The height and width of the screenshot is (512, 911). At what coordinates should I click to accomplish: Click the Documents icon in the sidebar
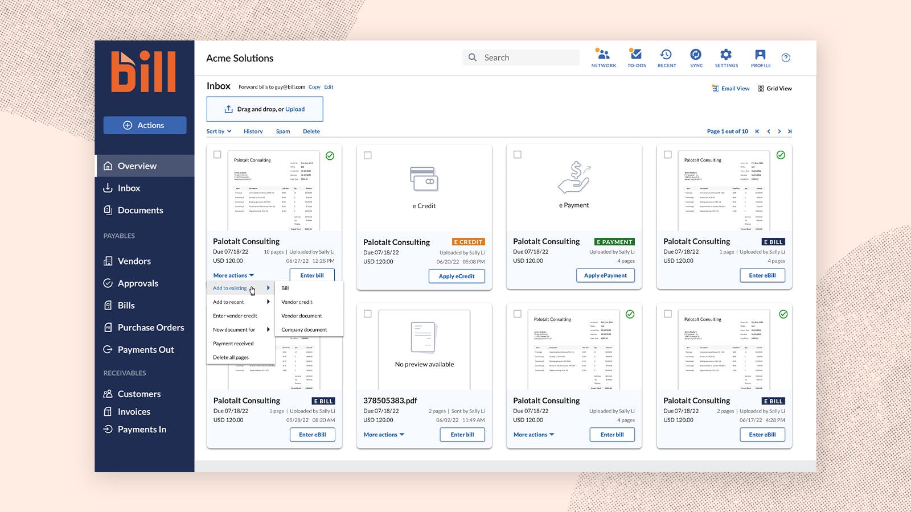tap(108, 210)
